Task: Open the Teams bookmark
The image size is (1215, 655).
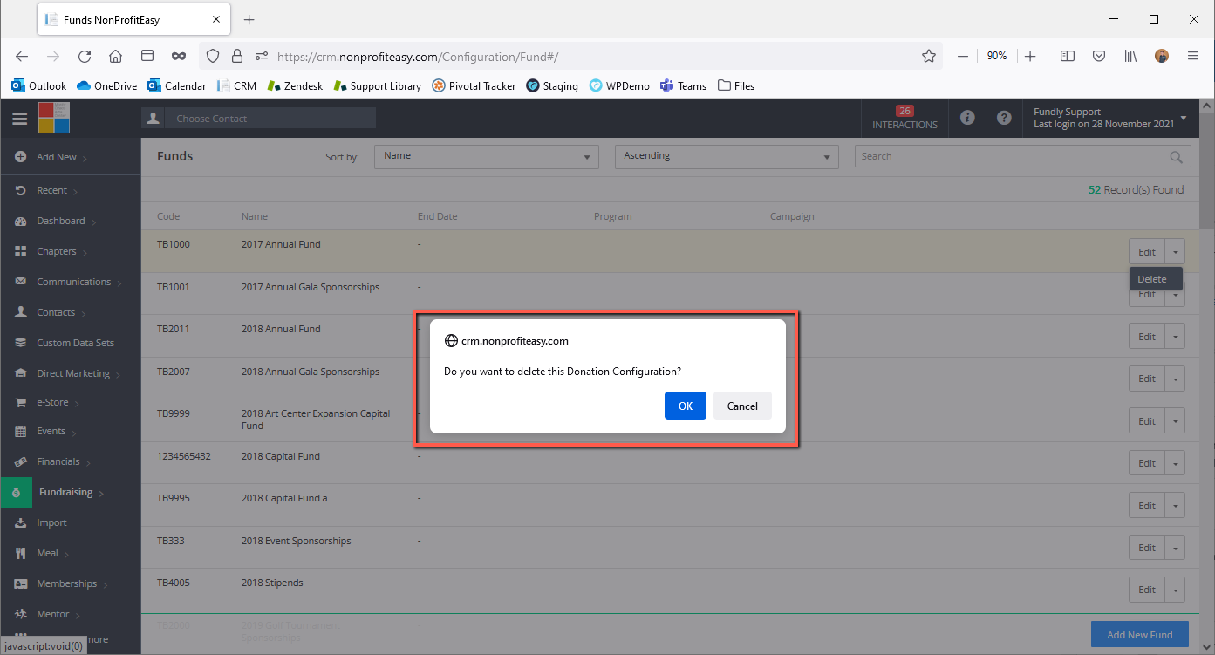Action: point(683,85)
